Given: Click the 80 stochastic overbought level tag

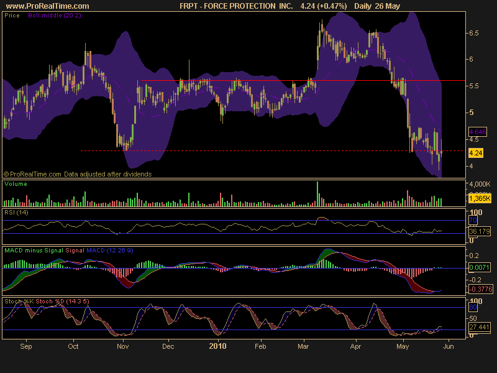Looking at the screenshot, I should [x=473, y=307].
